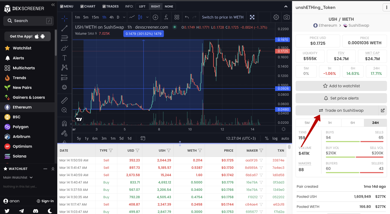This screenshot has width=390, height=214.
Task: Toggle the percent scale option
Action: click(x=267, y=138)
